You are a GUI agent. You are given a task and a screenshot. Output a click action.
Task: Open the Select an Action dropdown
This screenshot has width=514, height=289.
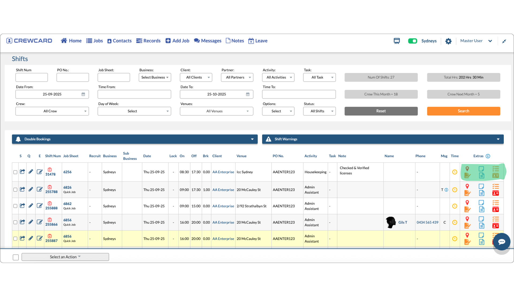click(65, 257)
